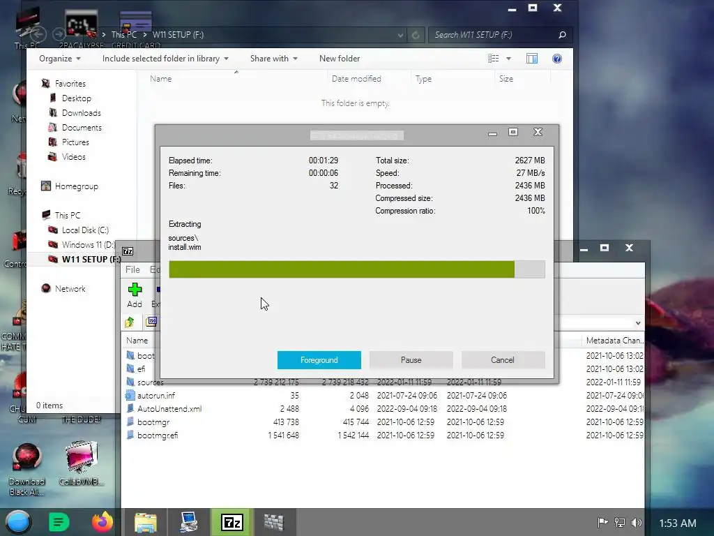Select Homegroup in navigation pane
The image size is (714, 536).
click(x=77, y=186)
